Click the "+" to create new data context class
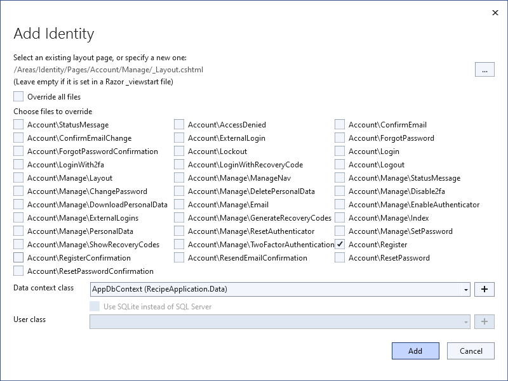Screen dimensions: 508x381 pyautogui.click(x=485, y=289)
